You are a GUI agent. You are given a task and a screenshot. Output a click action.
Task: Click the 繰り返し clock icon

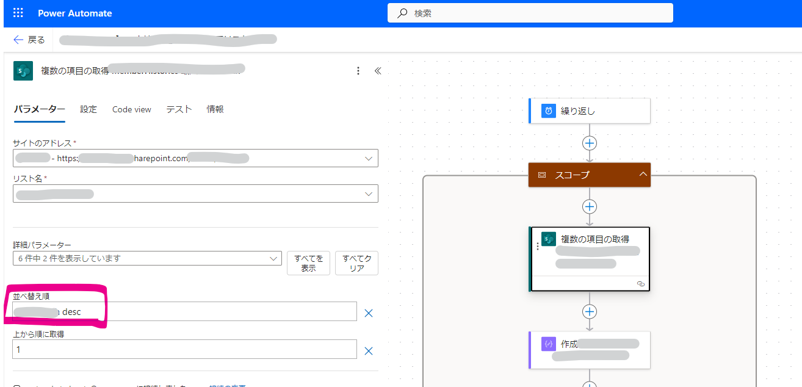[548, 110]
